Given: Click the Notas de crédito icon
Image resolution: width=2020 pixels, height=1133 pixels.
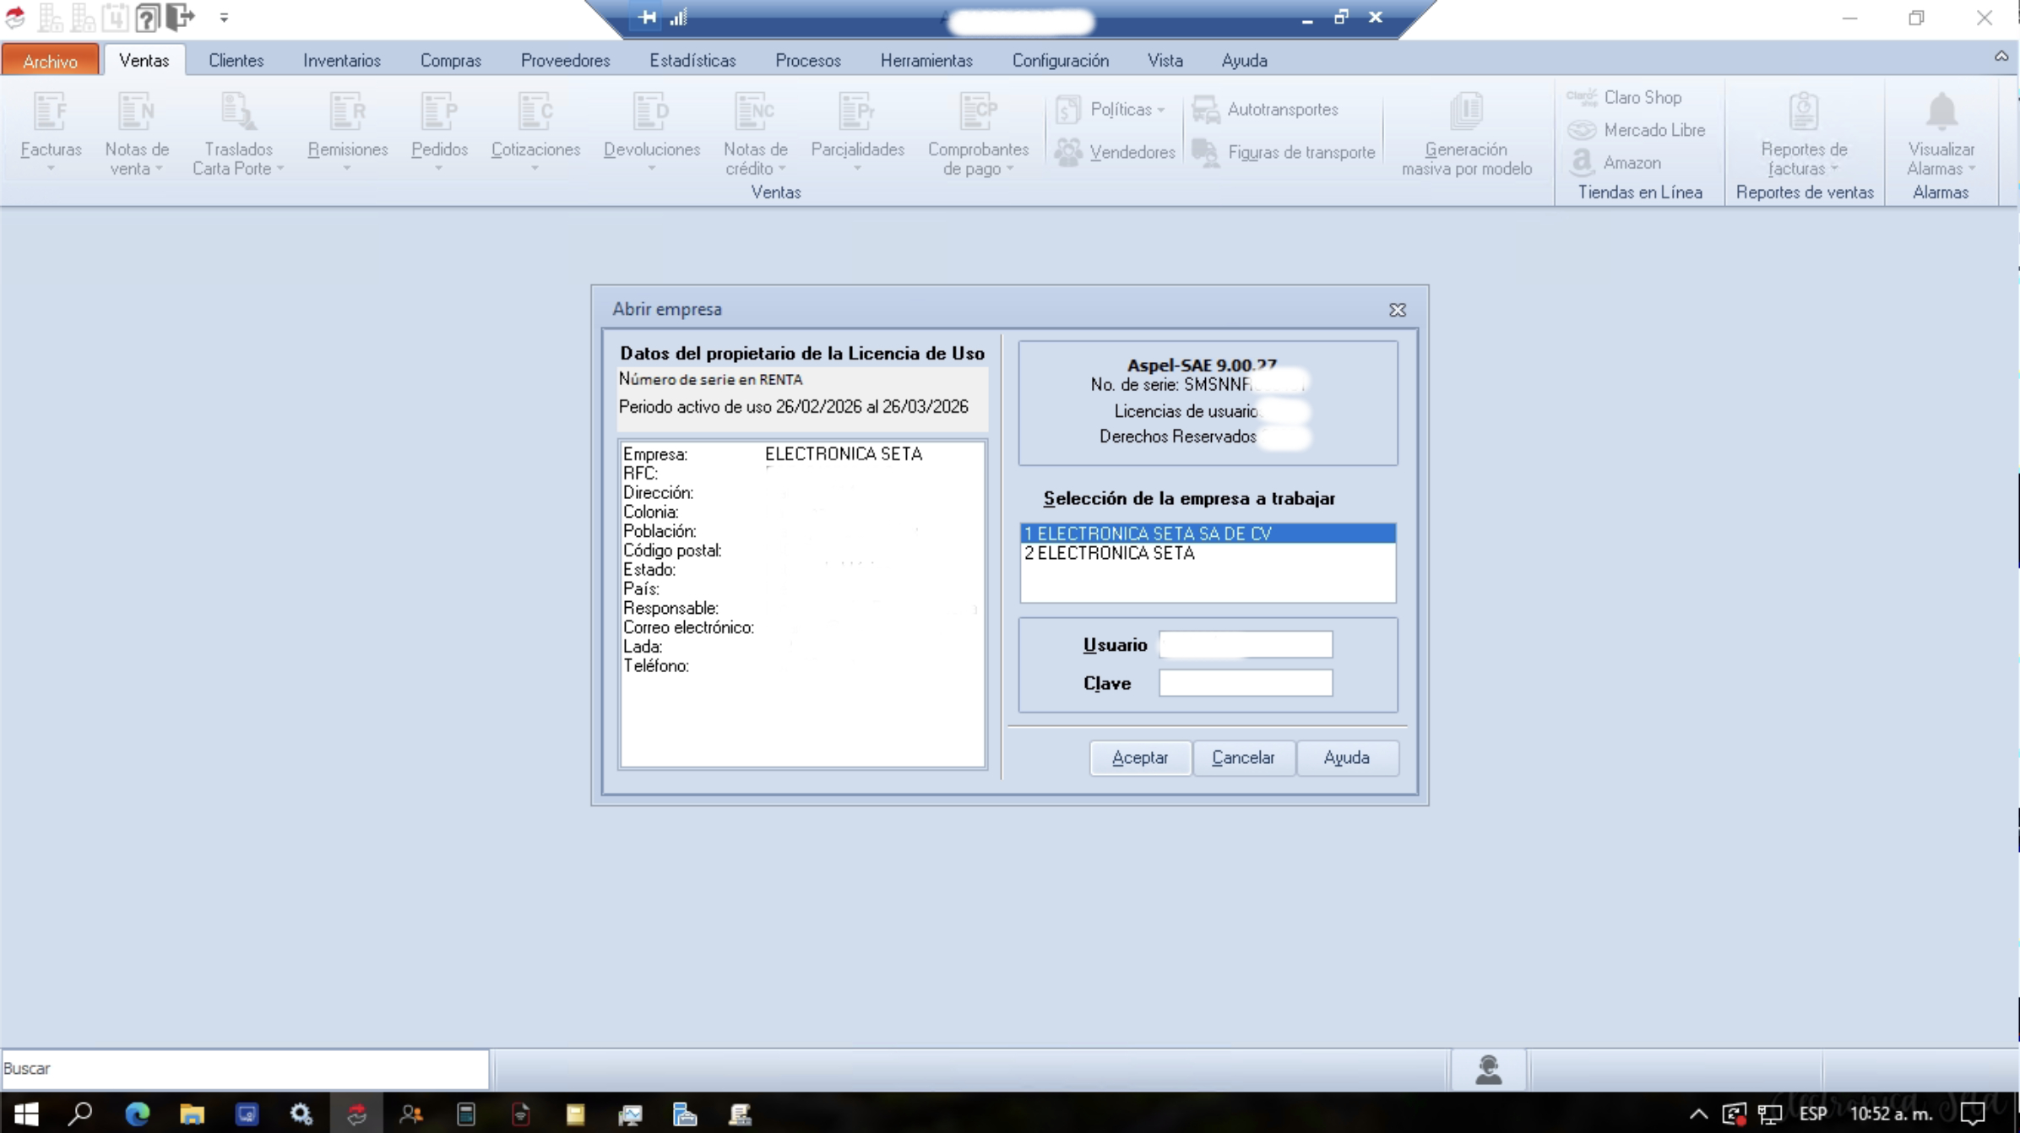Looking at the screenshot, I should (x=754, y=131).
